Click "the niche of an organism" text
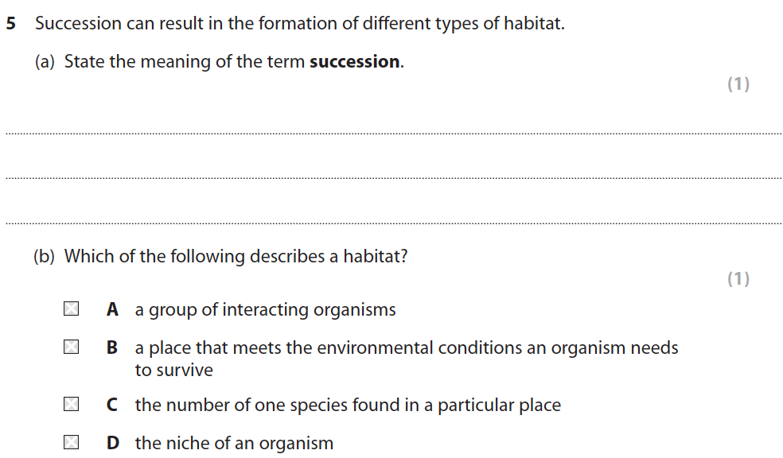This screenshot has width=783, height=458. [x=234, y=444]
